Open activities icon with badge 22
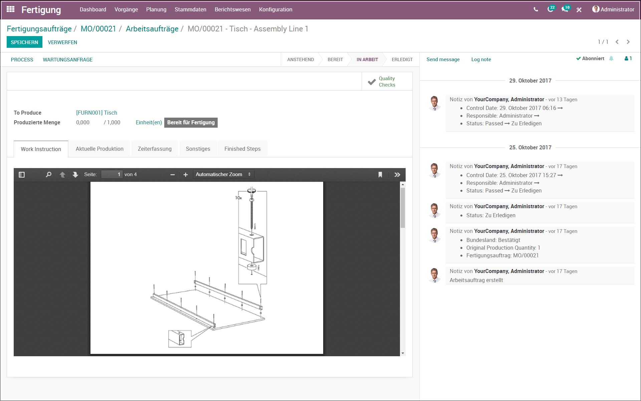 click(x=551, y=9)
